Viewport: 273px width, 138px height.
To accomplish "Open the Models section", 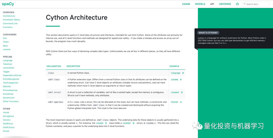I will click(200, 4).
